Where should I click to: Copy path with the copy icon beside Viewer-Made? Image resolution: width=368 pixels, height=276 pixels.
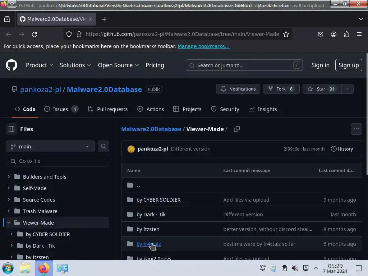(237, 129)
